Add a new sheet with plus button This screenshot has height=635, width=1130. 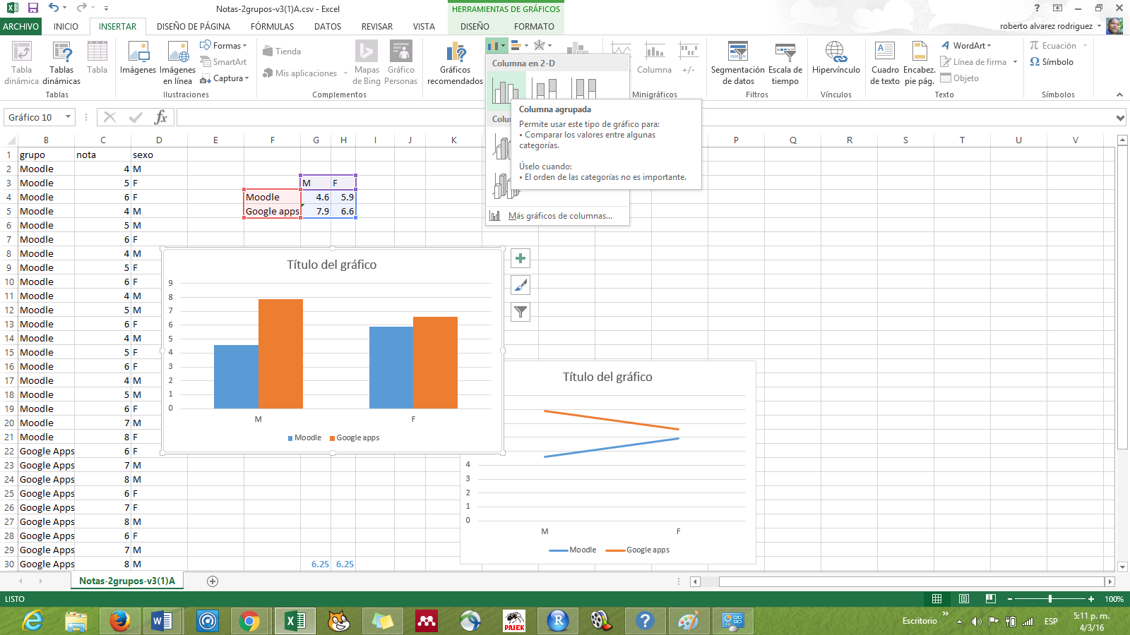point(213,581)
